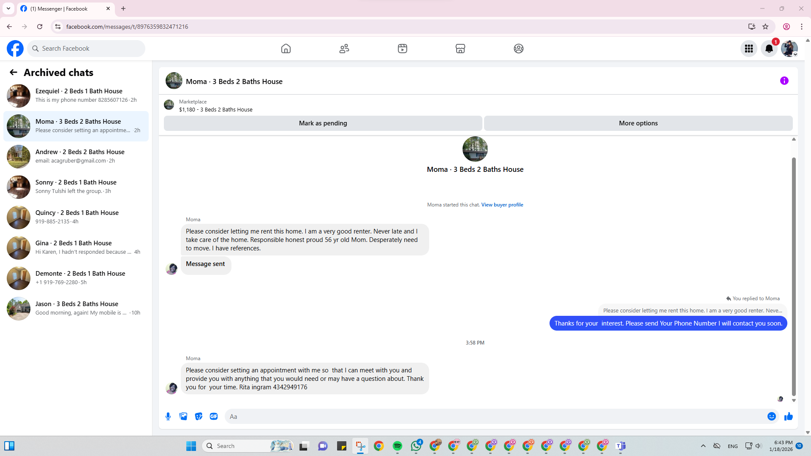Go to Facebook Home tab
Screen dimensions: 811x456
286,49
